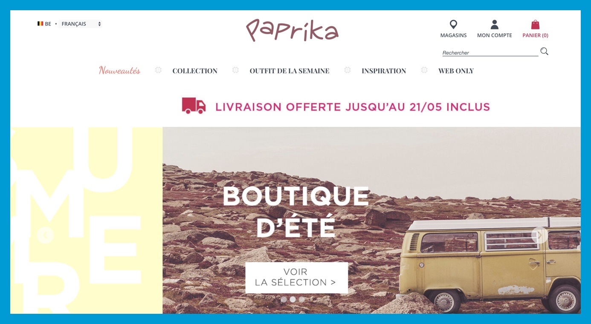Screen dimensions: 591x324
Task: Select the second carousel dot indicator
Action: 293,299
